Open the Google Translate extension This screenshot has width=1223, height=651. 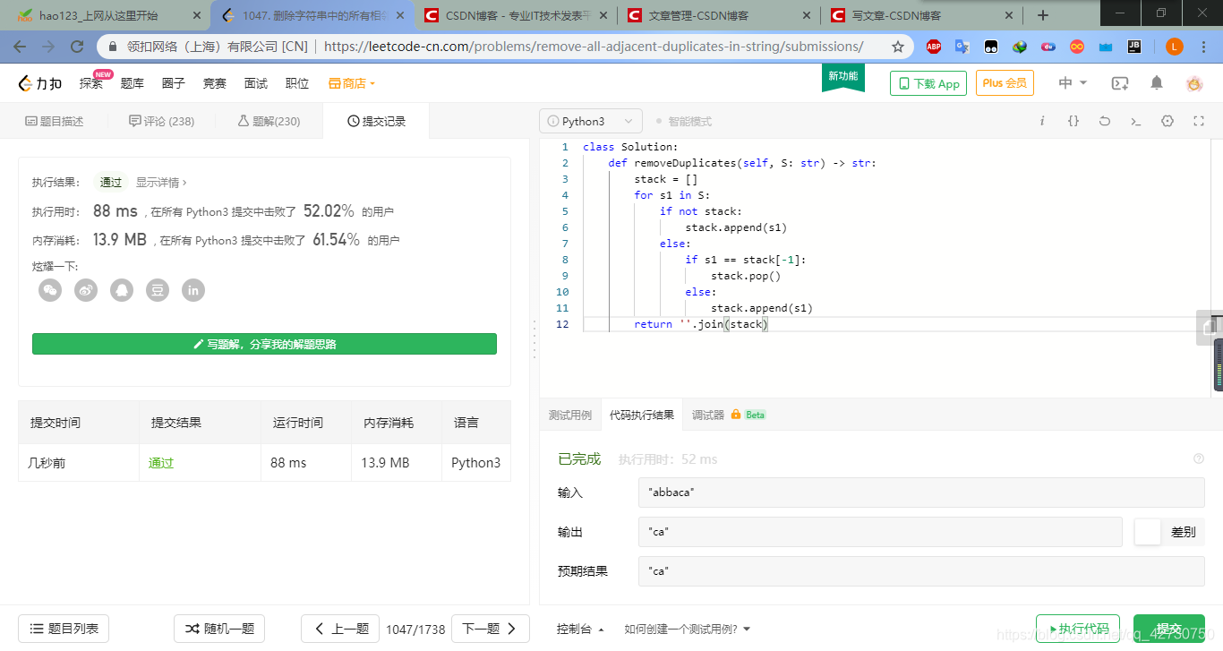962,47
